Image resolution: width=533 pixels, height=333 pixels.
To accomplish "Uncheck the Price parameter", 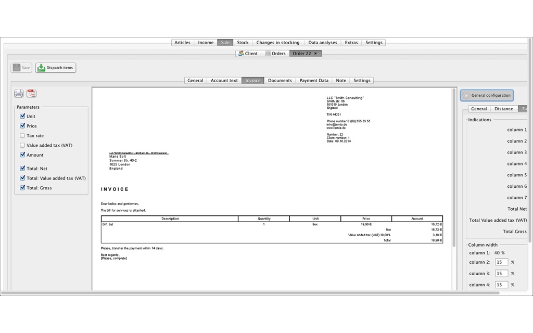I will click(x=22, y=126).
